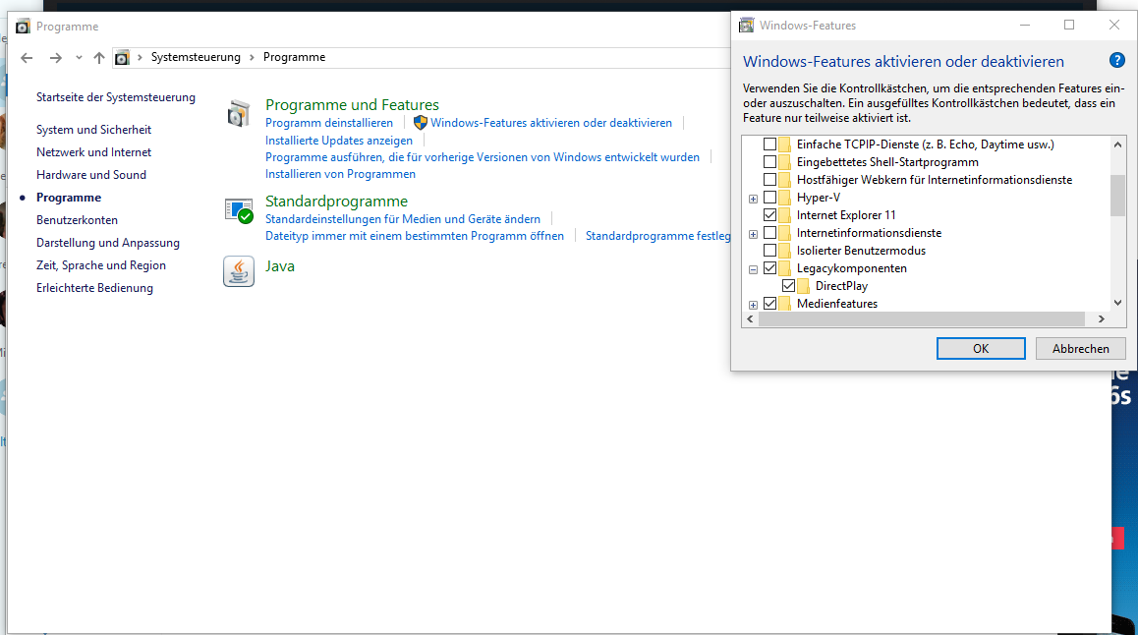
Task: Collapse the Legacykomponenten tree node
Action: click(x=754, y=270)
